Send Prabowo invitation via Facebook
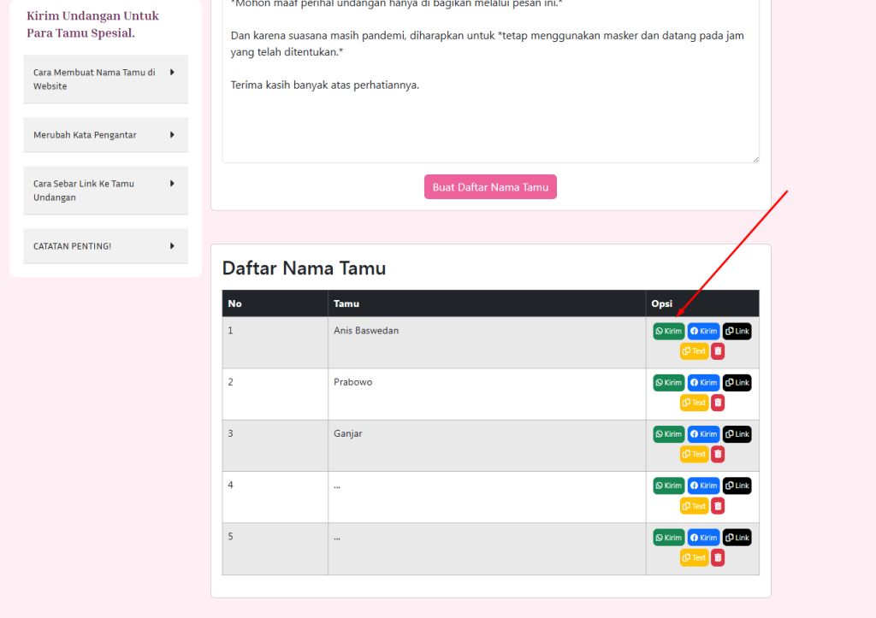The height and width of the screenshot is (618, 876). click(703, 383)
